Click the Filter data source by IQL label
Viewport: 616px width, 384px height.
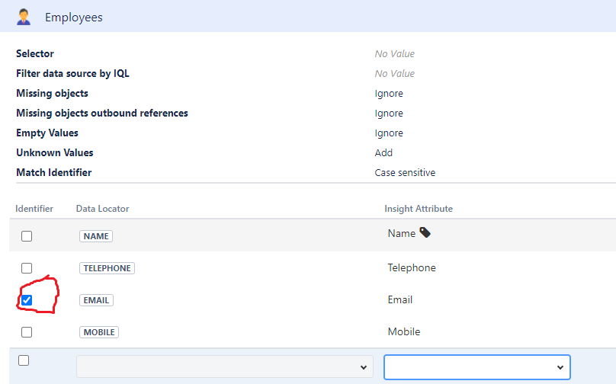click(72, 73)
